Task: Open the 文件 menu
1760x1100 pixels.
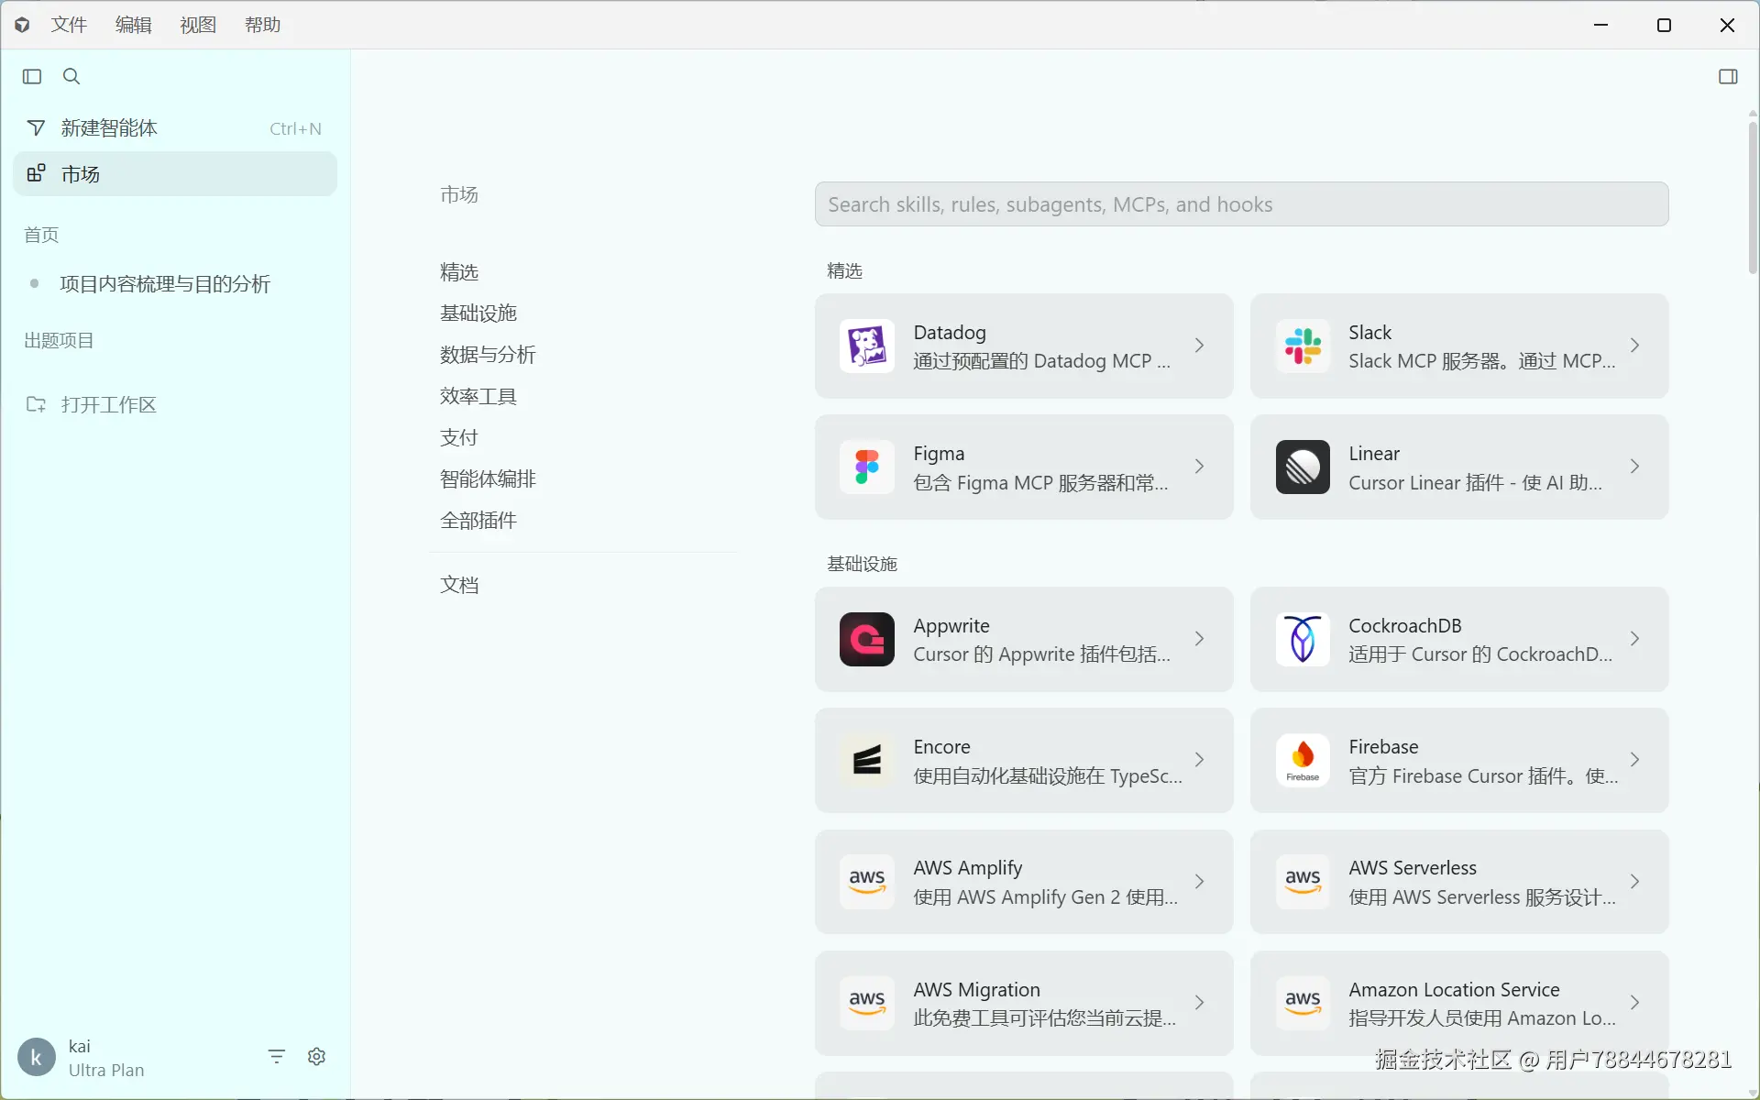Action: pos(69,25)
